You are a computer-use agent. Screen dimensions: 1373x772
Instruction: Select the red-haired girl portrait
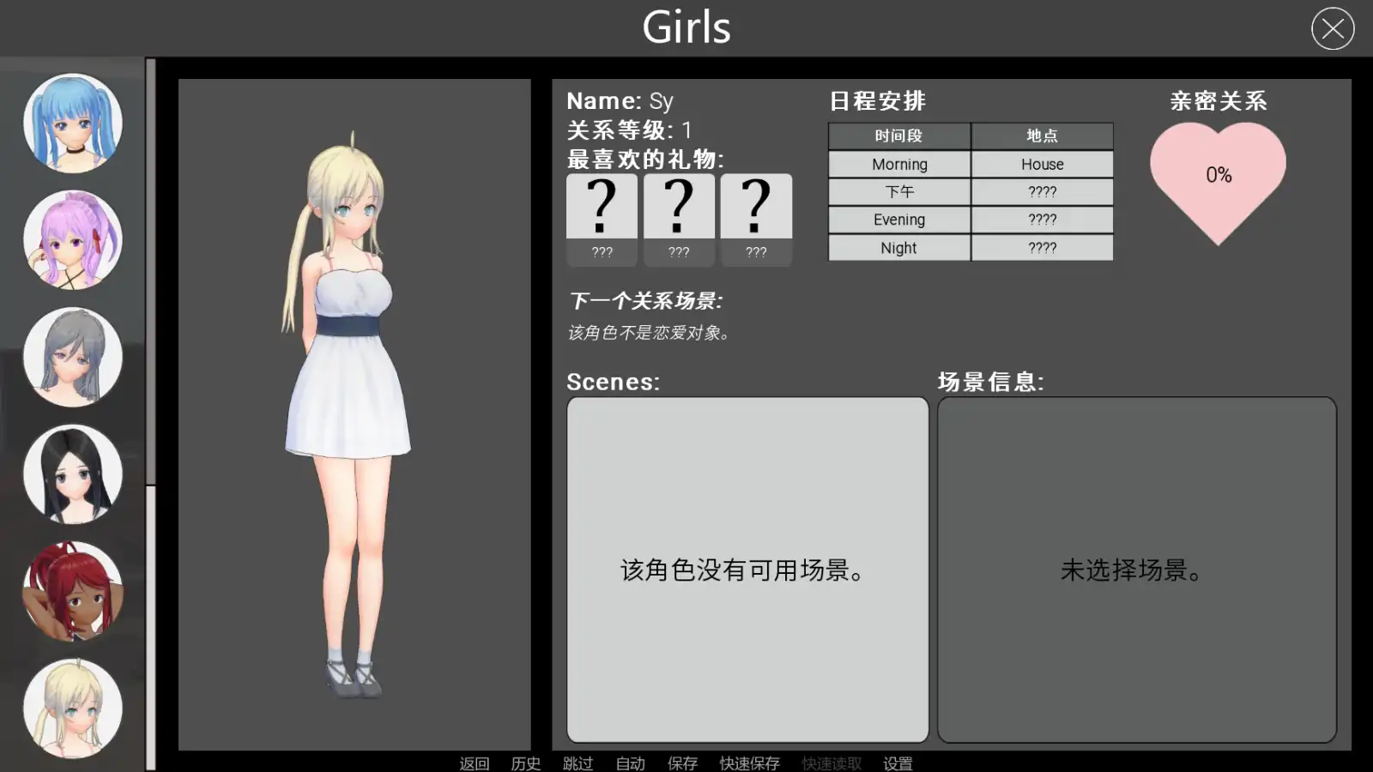pos(73,591)
